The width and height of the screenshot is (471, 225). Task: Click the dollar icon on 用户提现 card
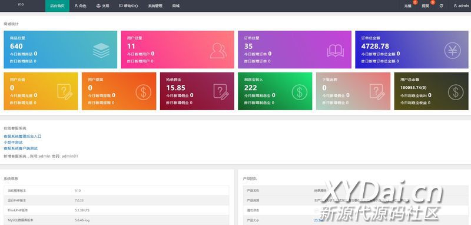click(x=143, y=92)
